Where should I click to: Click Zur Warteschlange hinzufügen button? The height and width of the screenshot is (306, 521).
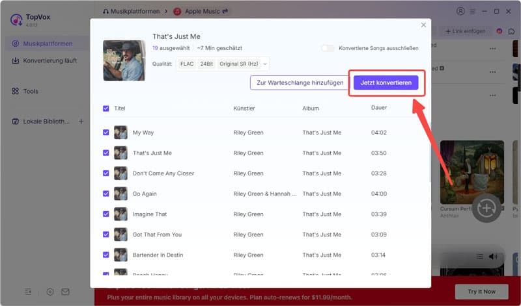point(300,83)
